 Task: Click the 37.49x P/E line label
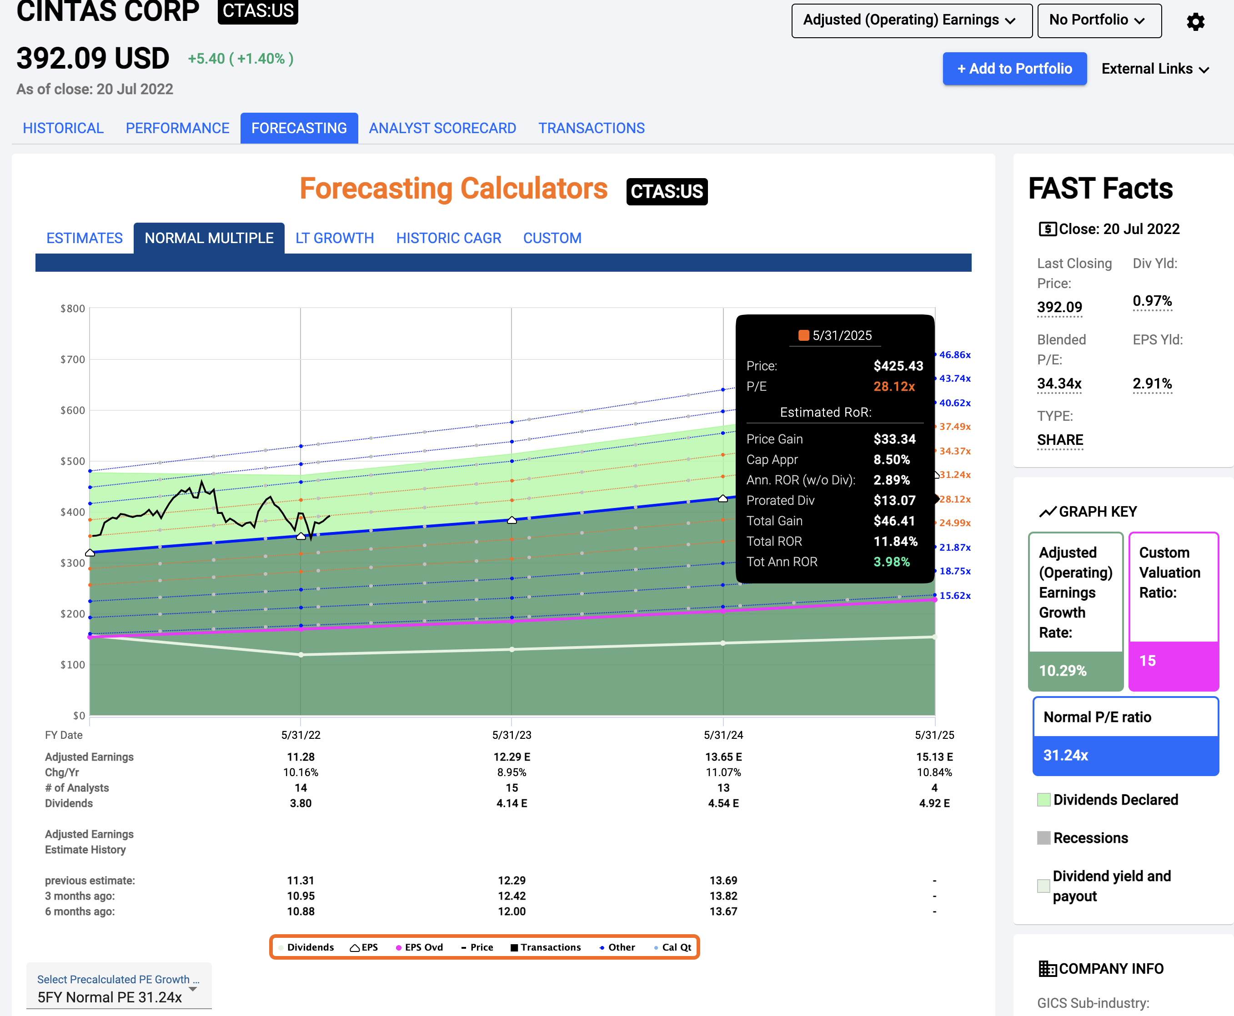[955, 427]
